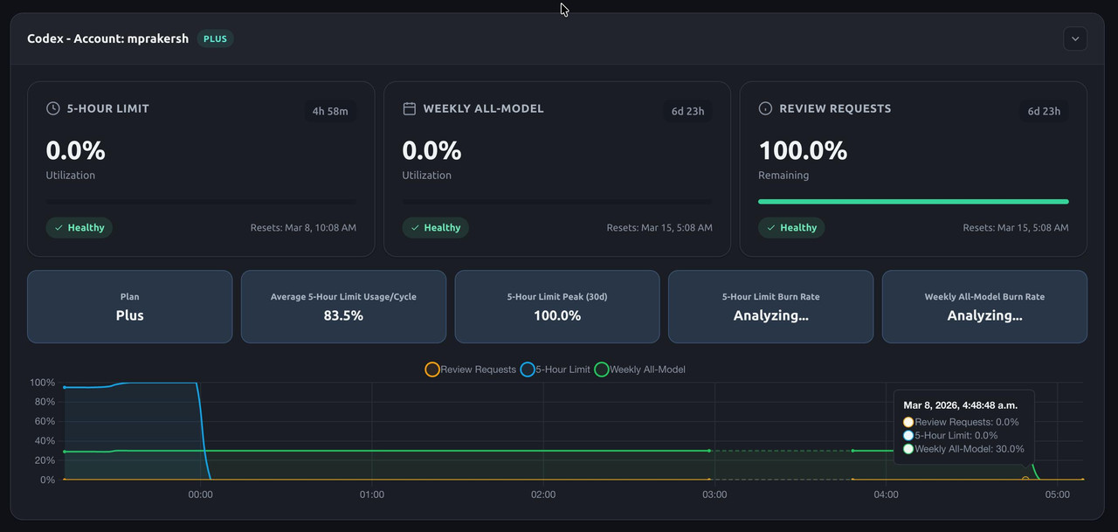Click the 5-Hour Limit Peak (30d) card

[557, 307]
